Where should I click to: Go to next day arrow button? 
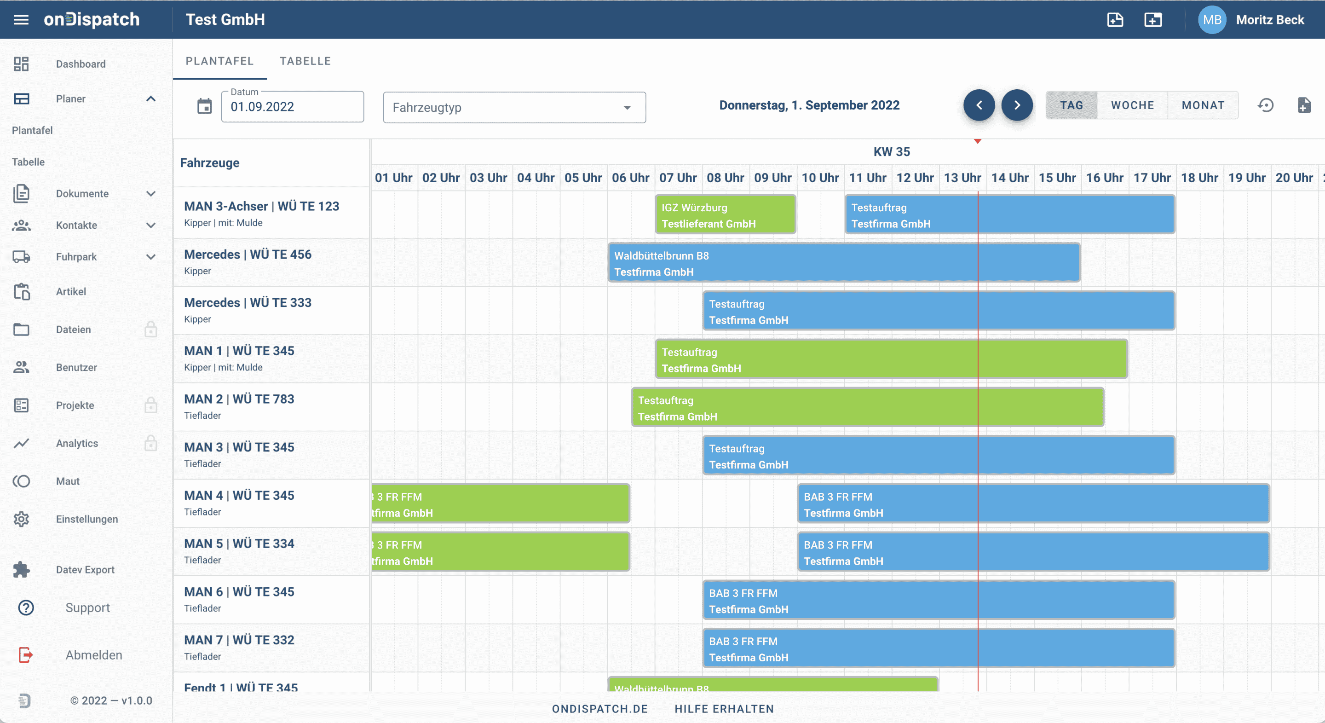[x=1016, y=105]
